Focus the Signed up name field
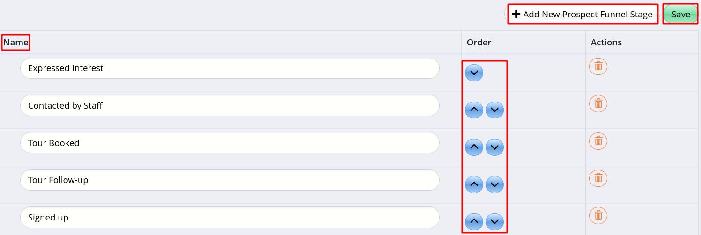Viewport: 701px width, 235px height. pos(230,217)
